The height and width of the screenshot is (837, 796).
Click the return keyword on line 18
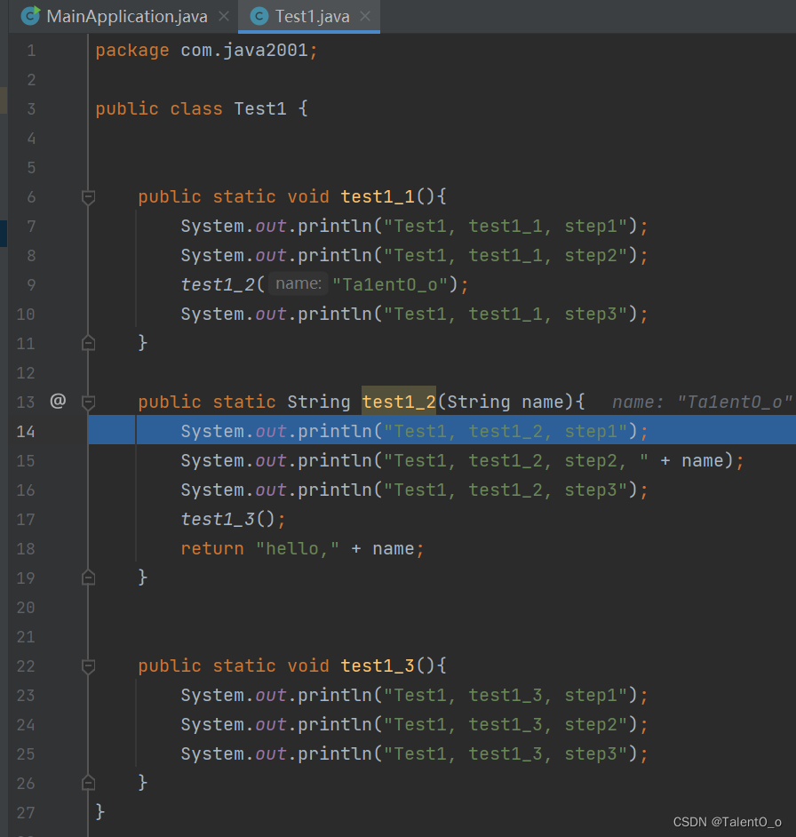tap(212, 549)
